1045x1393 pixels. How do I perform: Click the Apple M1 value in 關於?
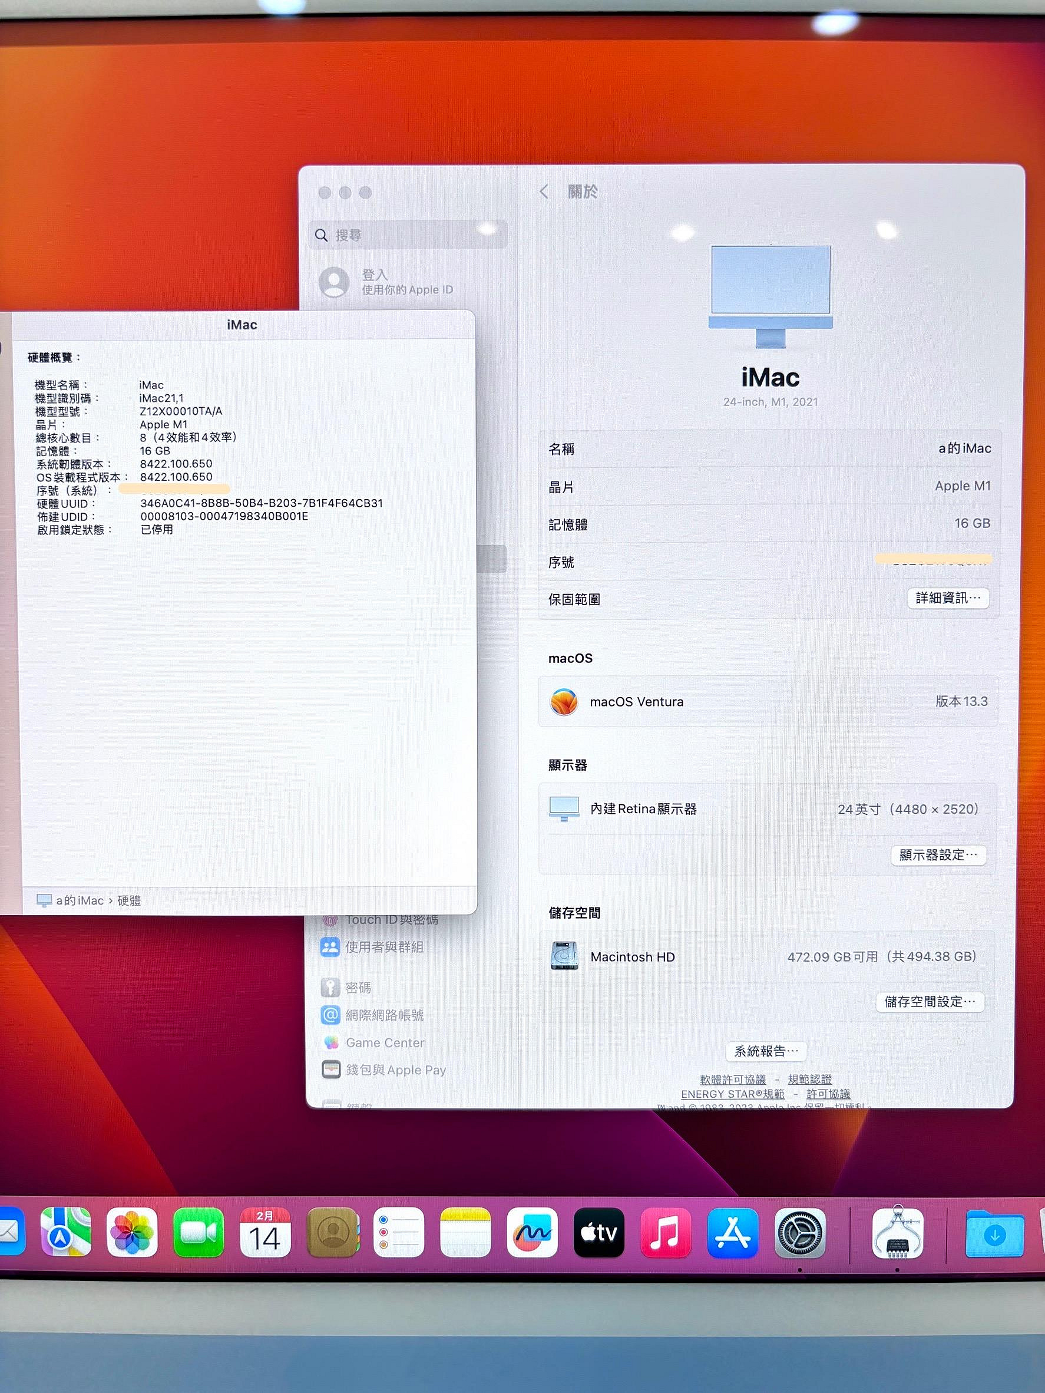coord(963,486)
